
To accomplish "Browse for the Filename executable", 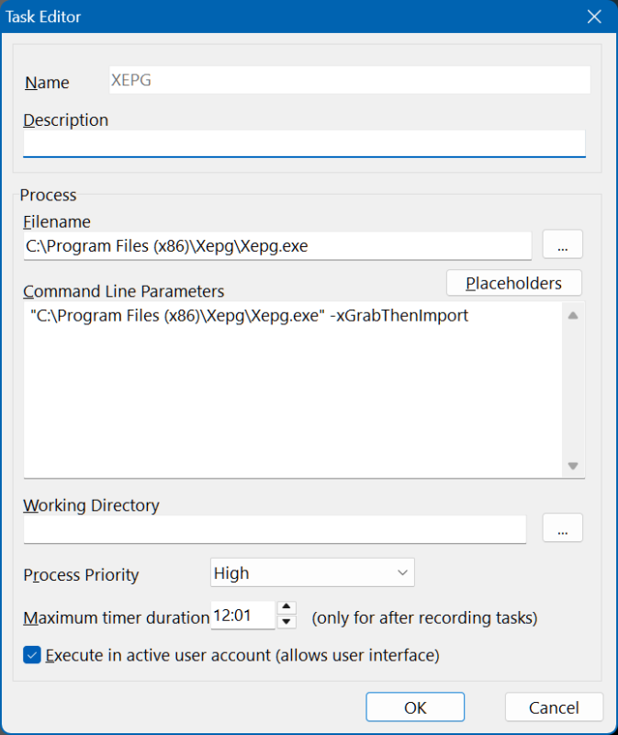I will [562, 244].
